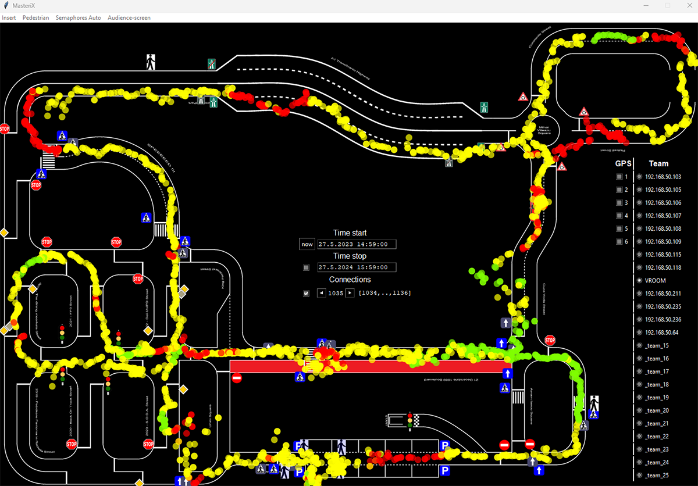Tick the GPS 1 checkbox

[x=619, y=177]
